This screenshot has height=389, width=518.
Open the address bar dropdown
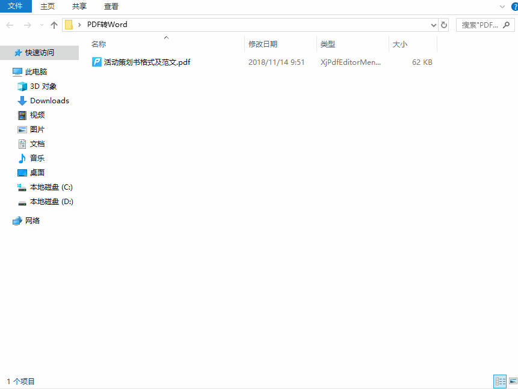433,25
